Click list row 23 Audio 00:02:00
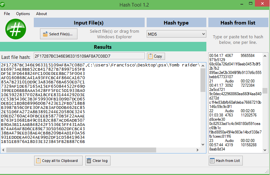270x175 pixels. coord(232,140)
